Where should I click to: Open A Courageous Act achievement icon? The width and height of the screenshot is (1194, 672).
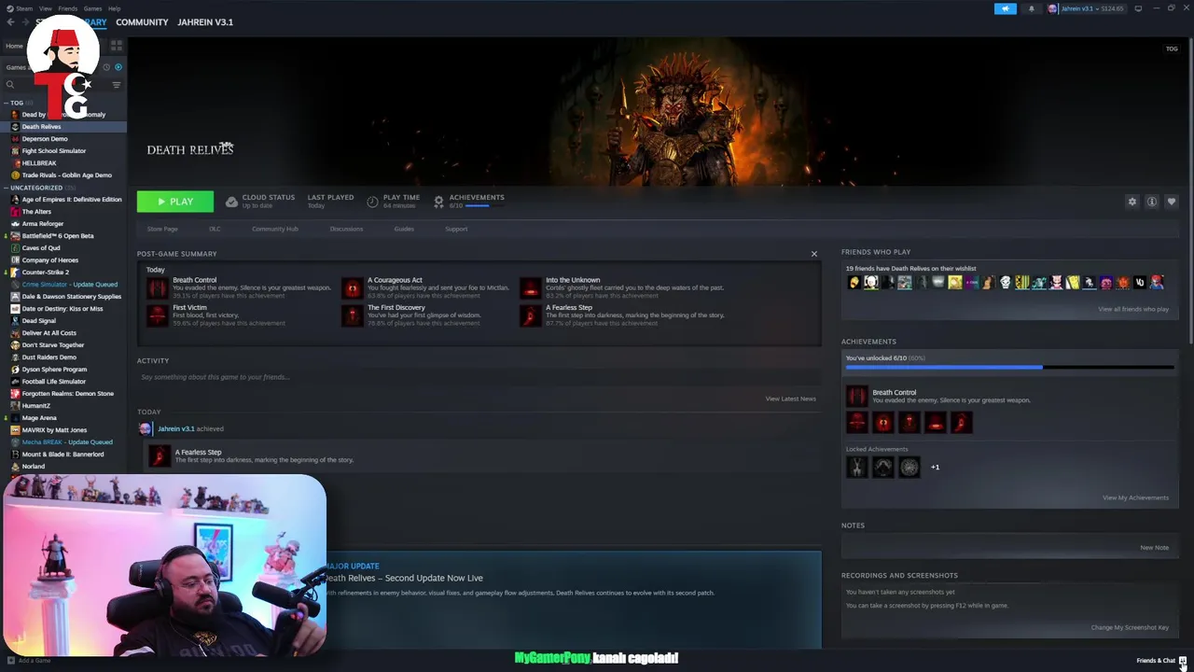pyautogui.click(x=352, y=287)
